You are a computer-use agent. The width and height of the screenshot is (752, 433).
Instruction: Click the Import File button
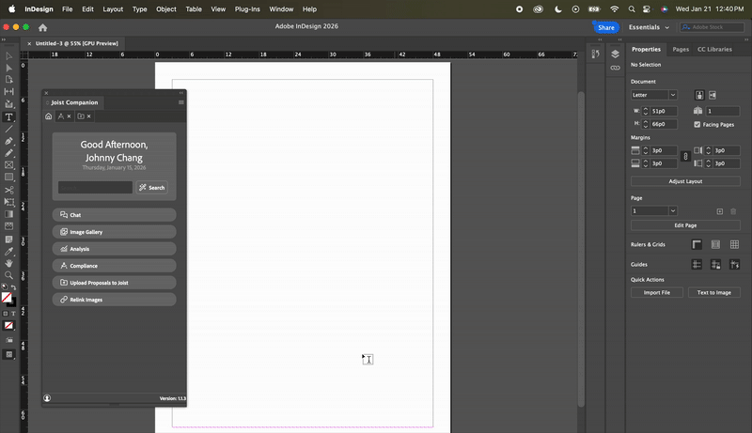tap(656, 293)
